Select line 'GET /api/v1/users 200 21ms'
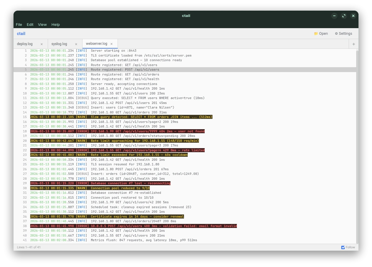The image size is (372, 267). [185, 235]
